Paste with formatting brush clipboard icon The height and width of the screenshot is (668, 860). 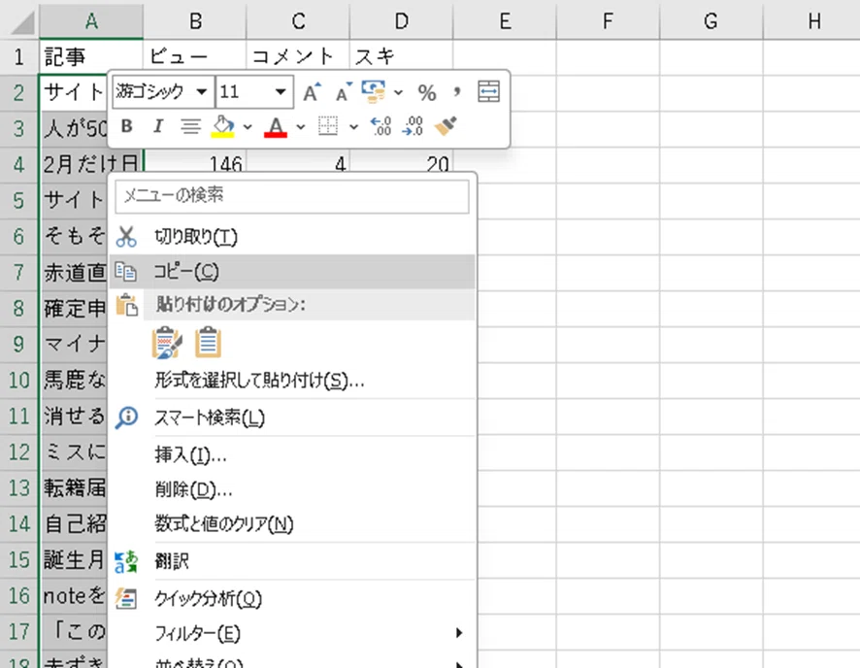[167, 343]
